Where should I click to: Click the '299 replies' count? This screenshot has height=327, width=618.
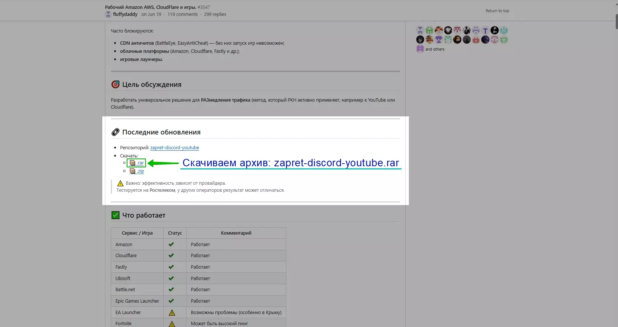pyautogui.click(x=215, y=14)
